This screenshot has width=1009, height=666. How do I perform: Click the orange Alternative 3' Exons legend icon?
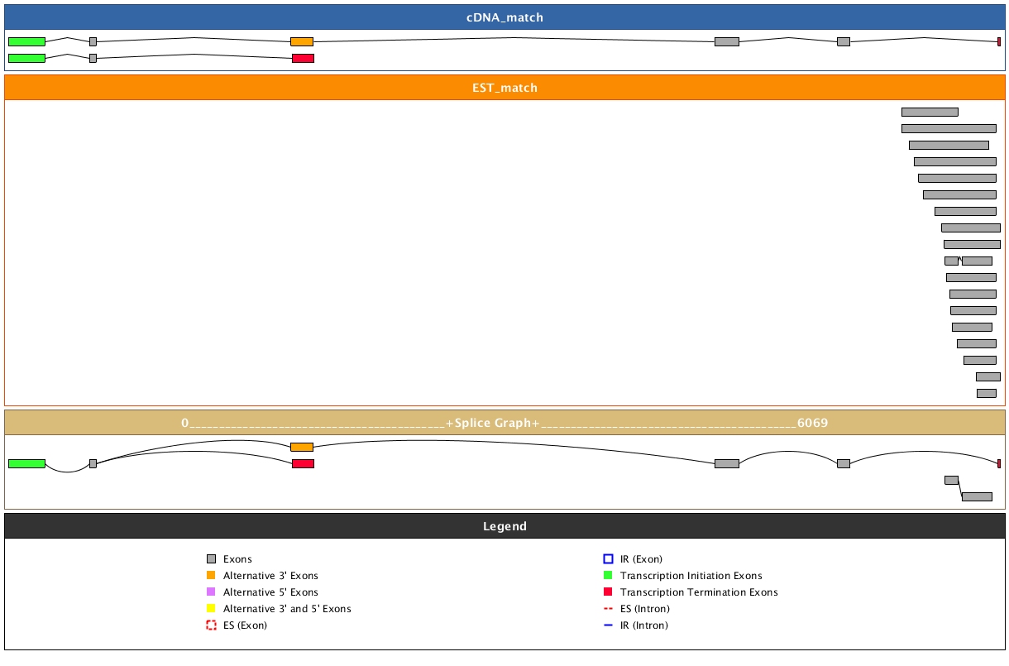pos(211,576)
